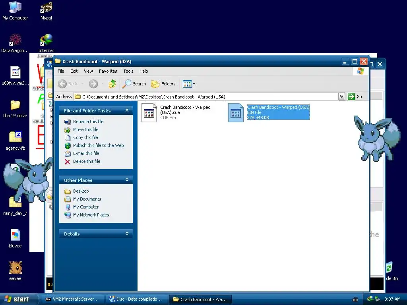Viewport: 407px width, 305px height.
Task: Click the keyboard tray icon
Action: (355, 299)
